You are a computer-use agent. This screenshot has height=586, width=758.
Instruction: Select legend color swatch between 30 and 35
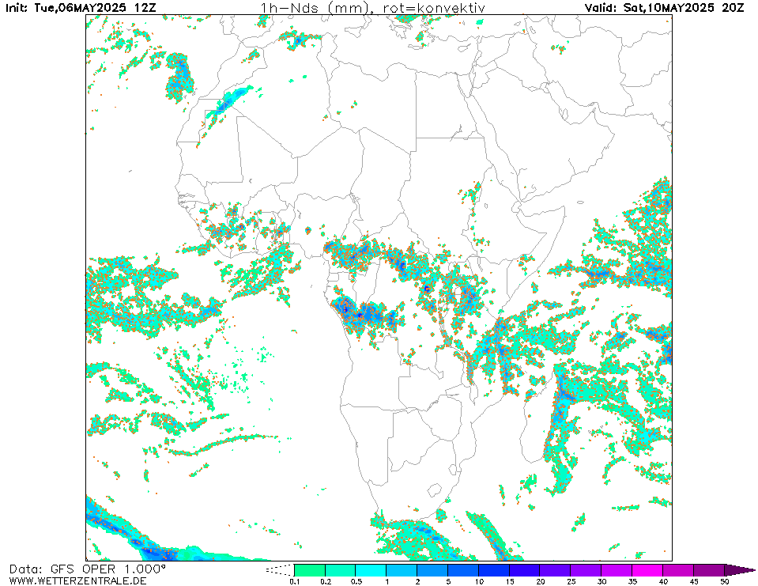click(x=617, y=570)
